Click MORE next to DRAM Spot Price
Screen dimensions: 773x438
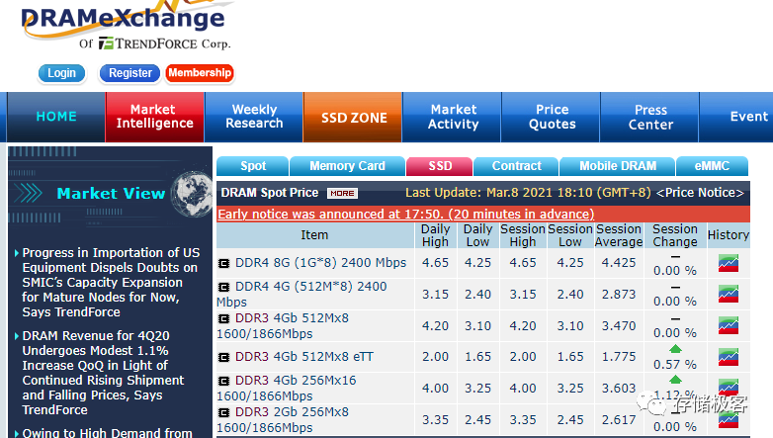coord(342,194)
